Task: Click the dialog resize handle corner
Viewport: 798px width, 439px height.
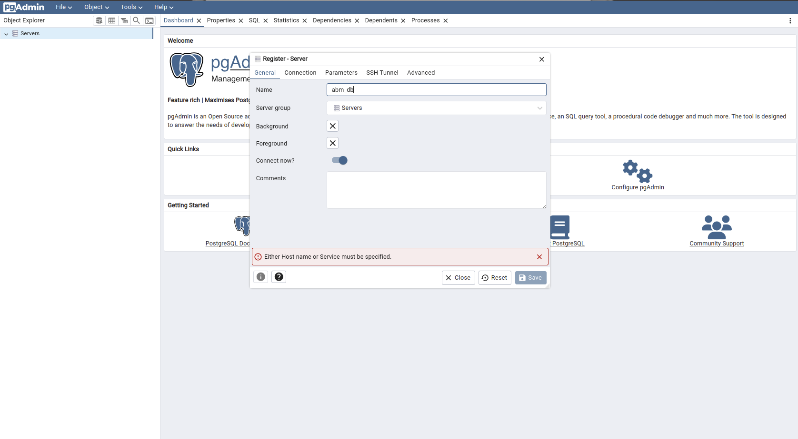Action: pos(548,286)
